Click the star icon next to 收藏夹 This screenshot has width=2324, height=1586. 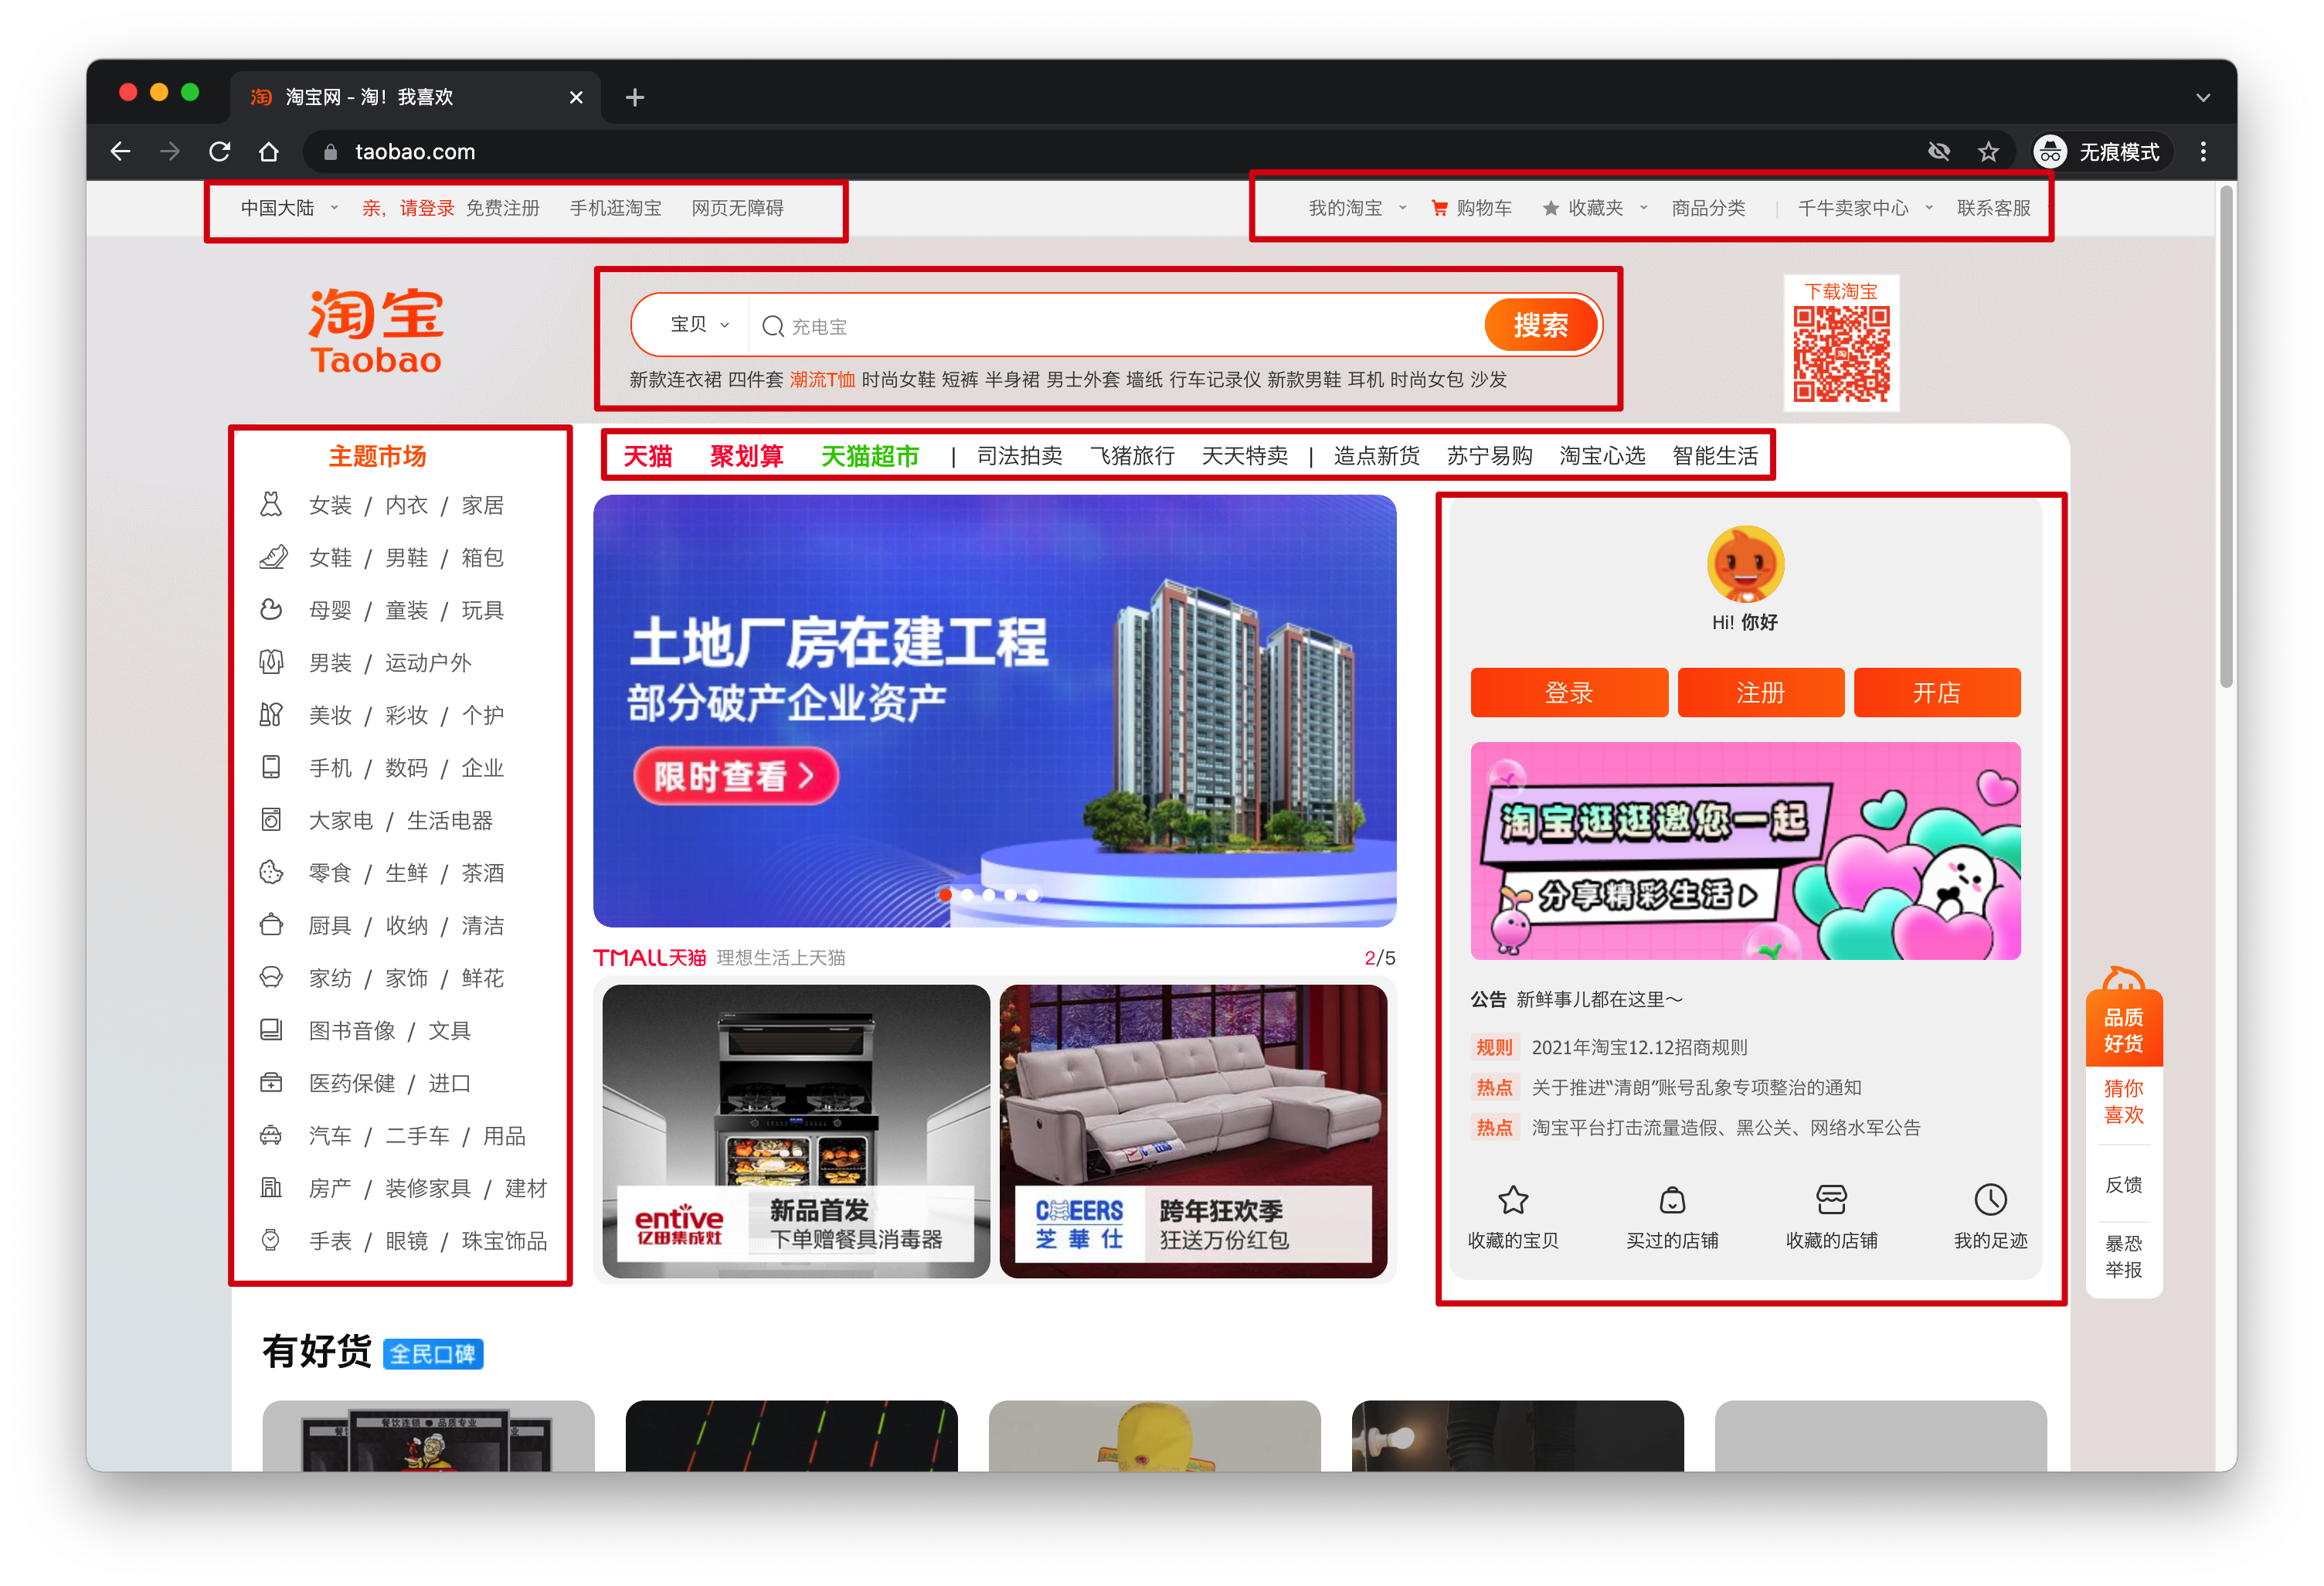tap(1550, 208)
